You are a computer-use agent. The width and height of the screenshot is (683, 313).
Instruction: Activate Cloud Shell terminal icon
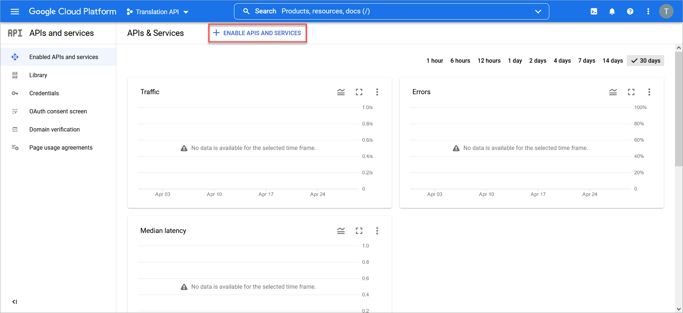pos(594,12)
